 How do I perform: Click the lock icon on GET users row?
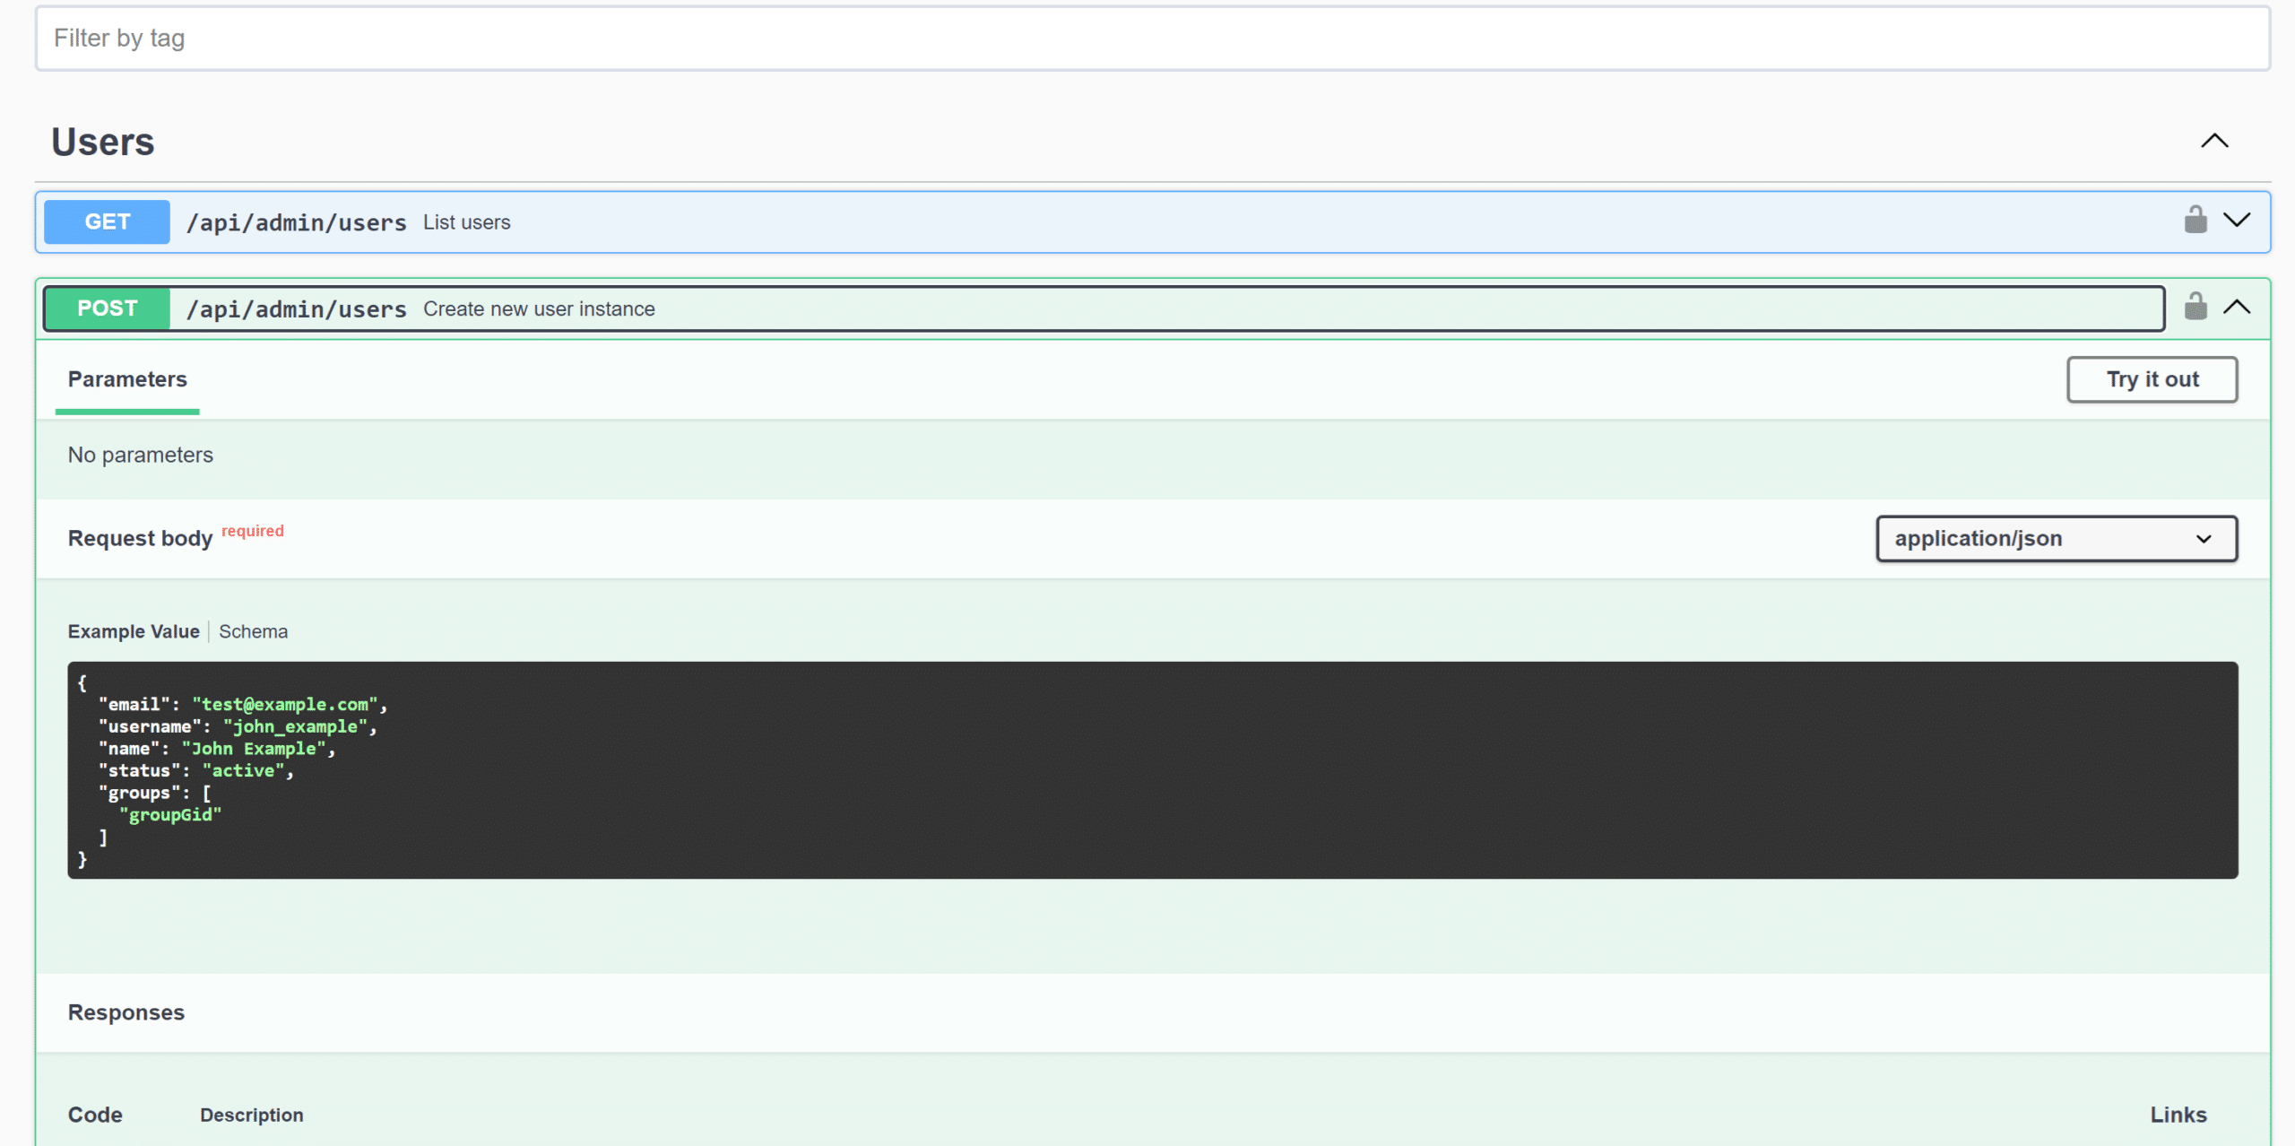click(2195, 220)
